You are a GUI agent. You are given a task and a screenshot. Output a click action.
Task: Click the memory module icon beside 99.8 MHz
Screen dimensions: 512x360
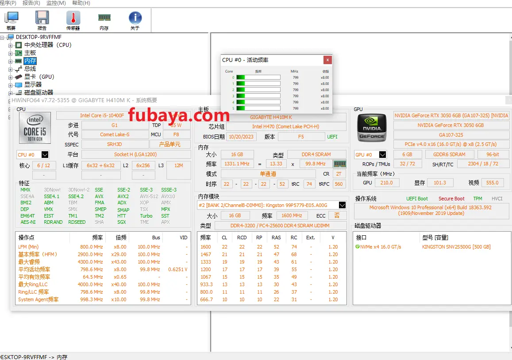[x=339, y=164]
